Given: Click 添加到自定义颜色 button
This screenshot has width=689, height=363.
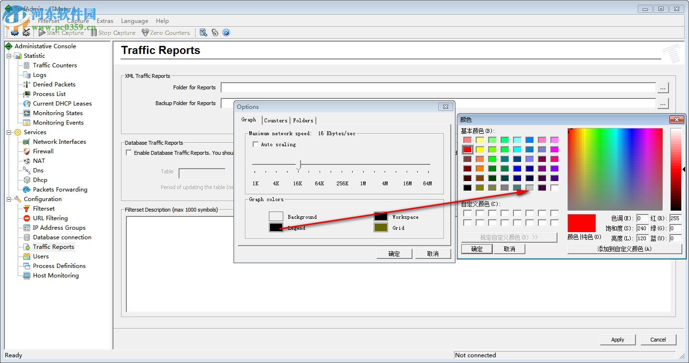Looking at the screenshot, I should tap(624, 249).
